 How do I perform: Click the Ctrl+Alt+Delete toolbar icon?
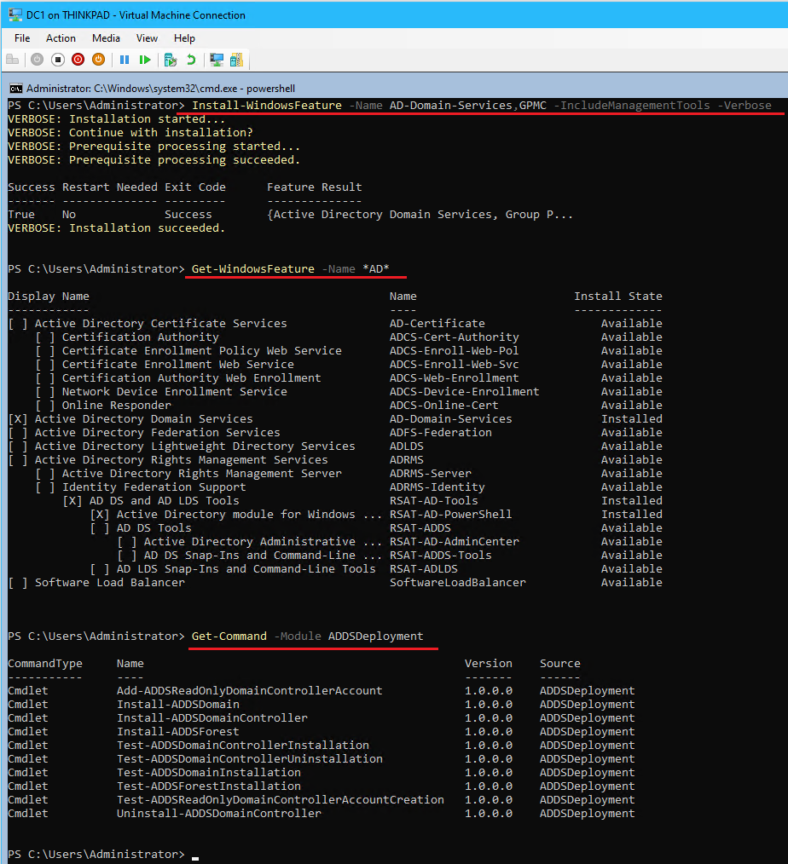12,60
